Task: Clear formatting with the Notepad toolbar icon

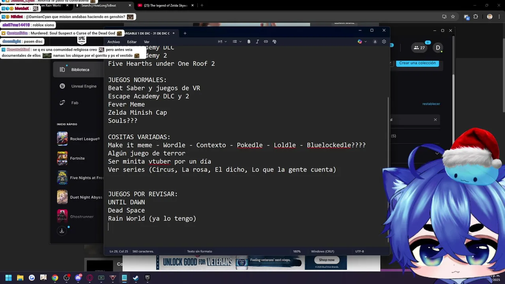Action: (x=274, y=41)
